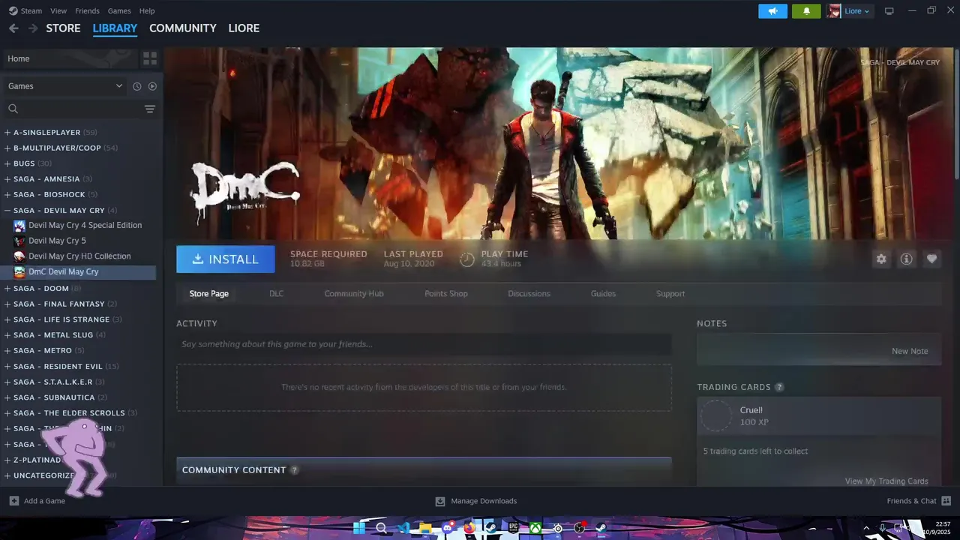Install DmC Devil May Cry

coord(226,259)
